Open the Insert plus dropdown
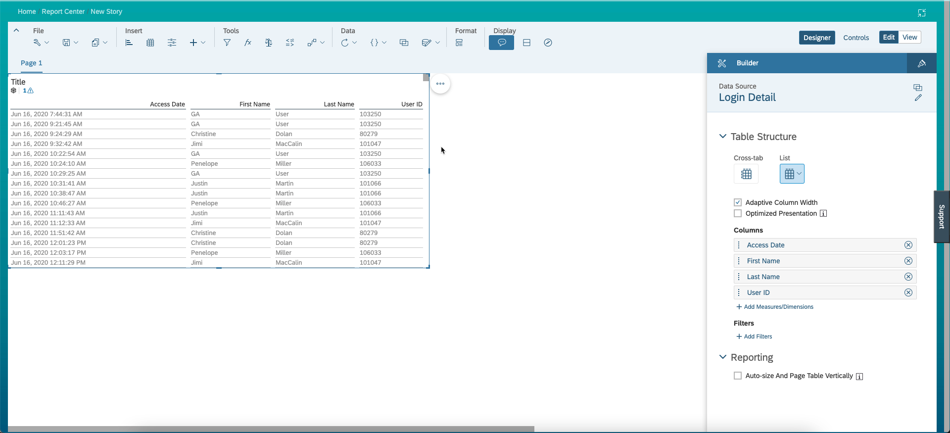 (197, 43)
